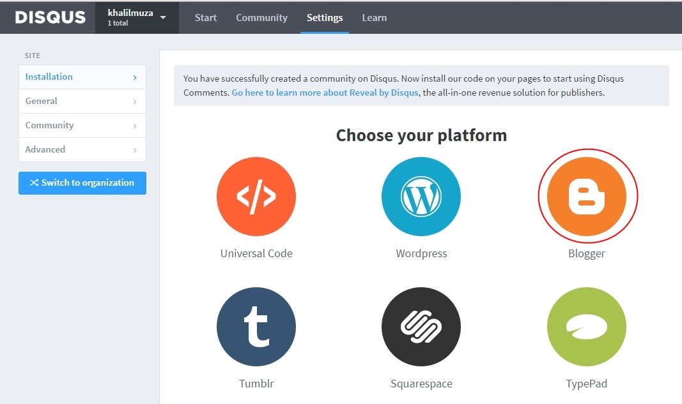This screenshot has width=682, height=404.
Task: Go to the Start tab
Action: [x=206, y=17]
